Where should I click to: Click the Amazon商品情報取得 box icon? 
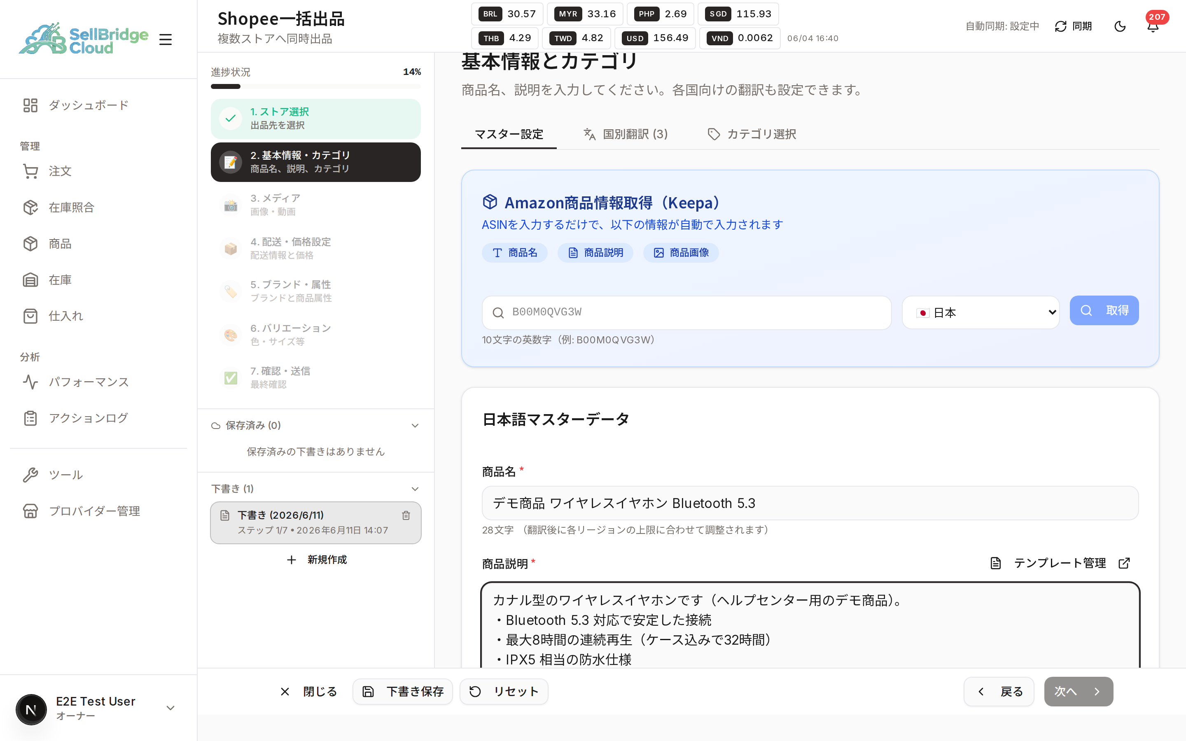490,202
